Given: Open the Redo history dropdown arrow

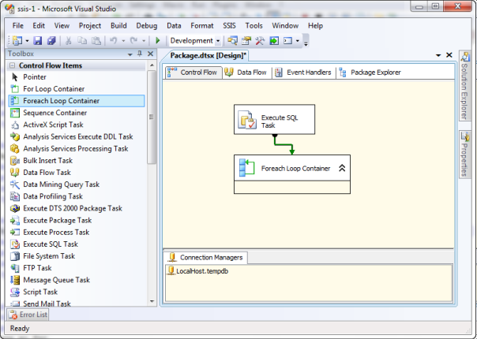Looking at the screenshot, I should click(143, 41).
